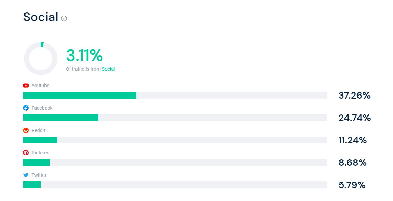This screenshot has width=393, height=201.
Task: Click the Facebook traffic share bar
Action: click(x=61, y=118)
